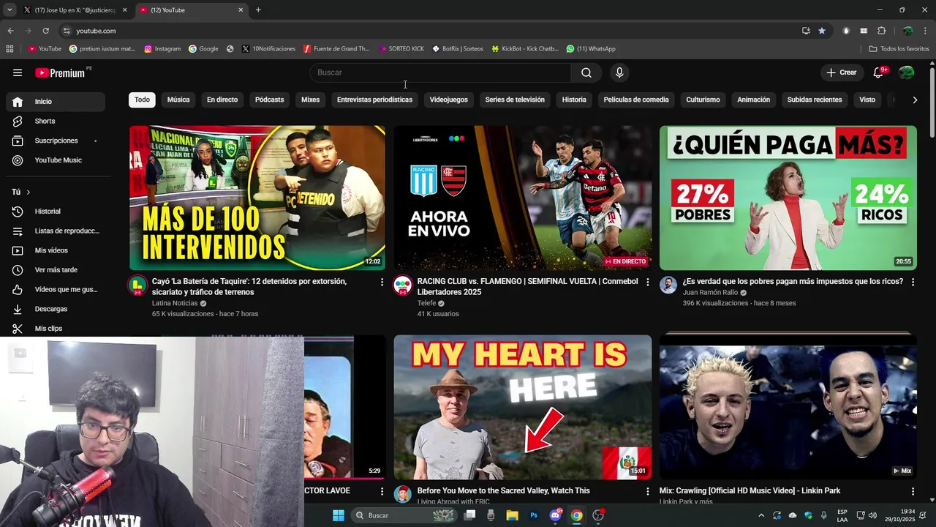Screen dimensions: 936x527
Task: Open Chrome's three-dot menu
Action: 925,31
